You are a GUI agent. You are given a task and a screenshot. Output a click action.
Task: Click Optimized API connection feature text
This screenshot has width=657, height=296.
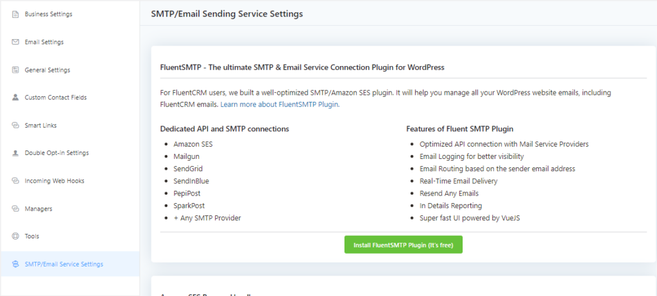pos(504,144)
